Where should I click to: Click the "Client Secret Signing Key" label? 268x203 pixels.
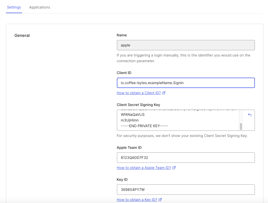coord(138,105)
